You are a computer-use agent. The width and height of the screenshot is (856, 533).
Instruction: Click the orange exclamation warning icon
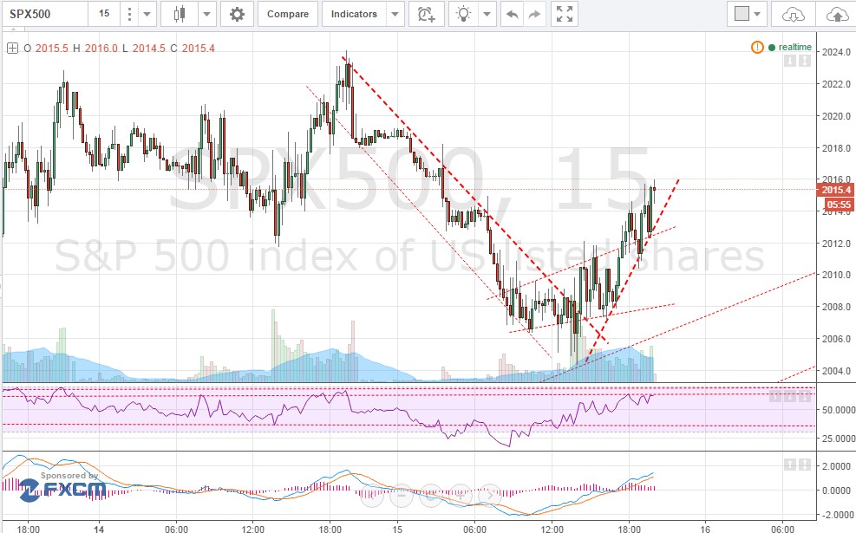[757, 47]
